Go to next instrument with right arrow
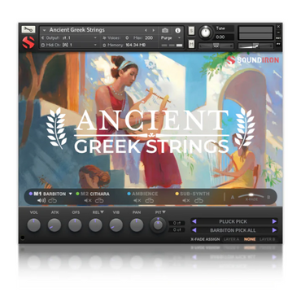This screenshot has width=301, height=301. (154, 30)
